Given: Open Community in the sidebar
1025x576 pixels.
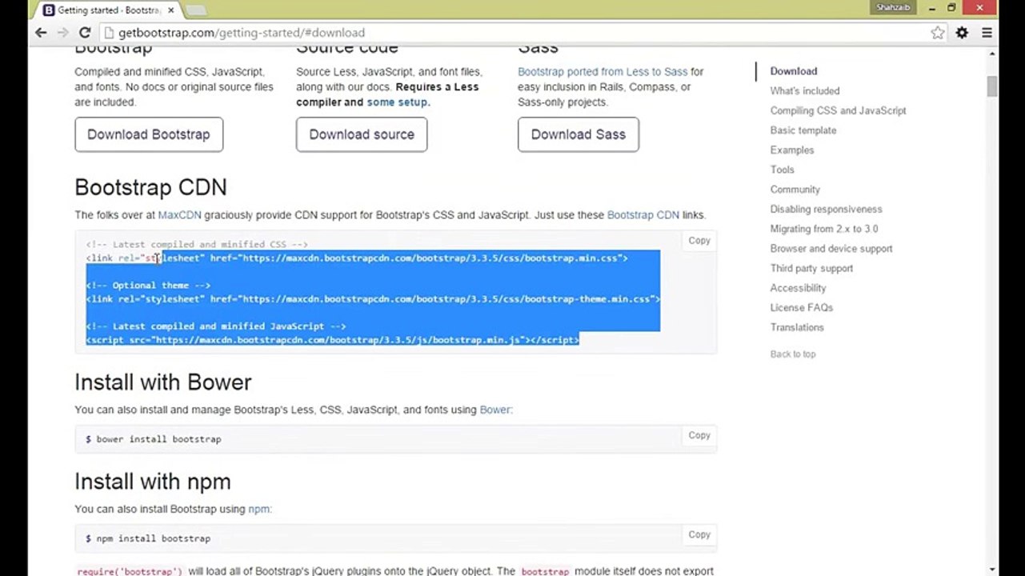Looking at the screenshot, I should [795, 190].
